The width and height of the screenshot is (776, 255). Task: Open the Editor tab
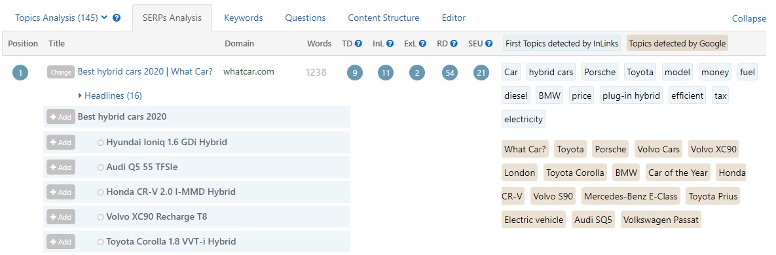tap(454, 18)
